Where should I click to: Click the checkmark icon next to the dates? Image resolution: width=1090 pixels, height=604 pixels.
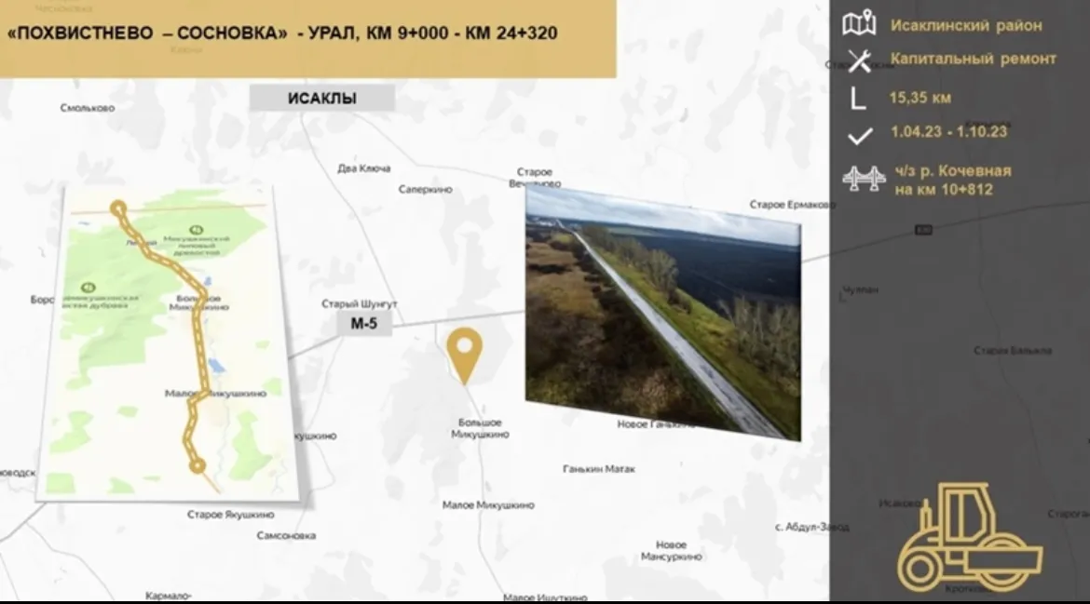(859, 136)
